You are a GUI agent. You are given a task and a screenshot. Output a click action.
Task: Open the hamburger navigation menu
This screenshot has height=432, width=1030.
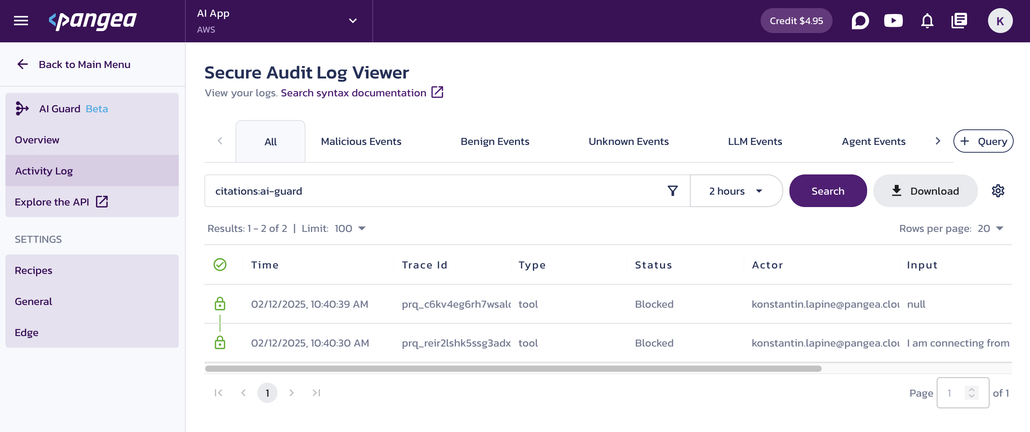pos(21,21)
